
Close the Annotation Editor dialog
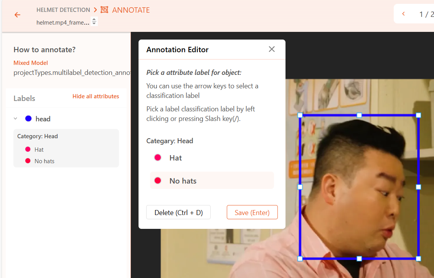click(272, 49)
